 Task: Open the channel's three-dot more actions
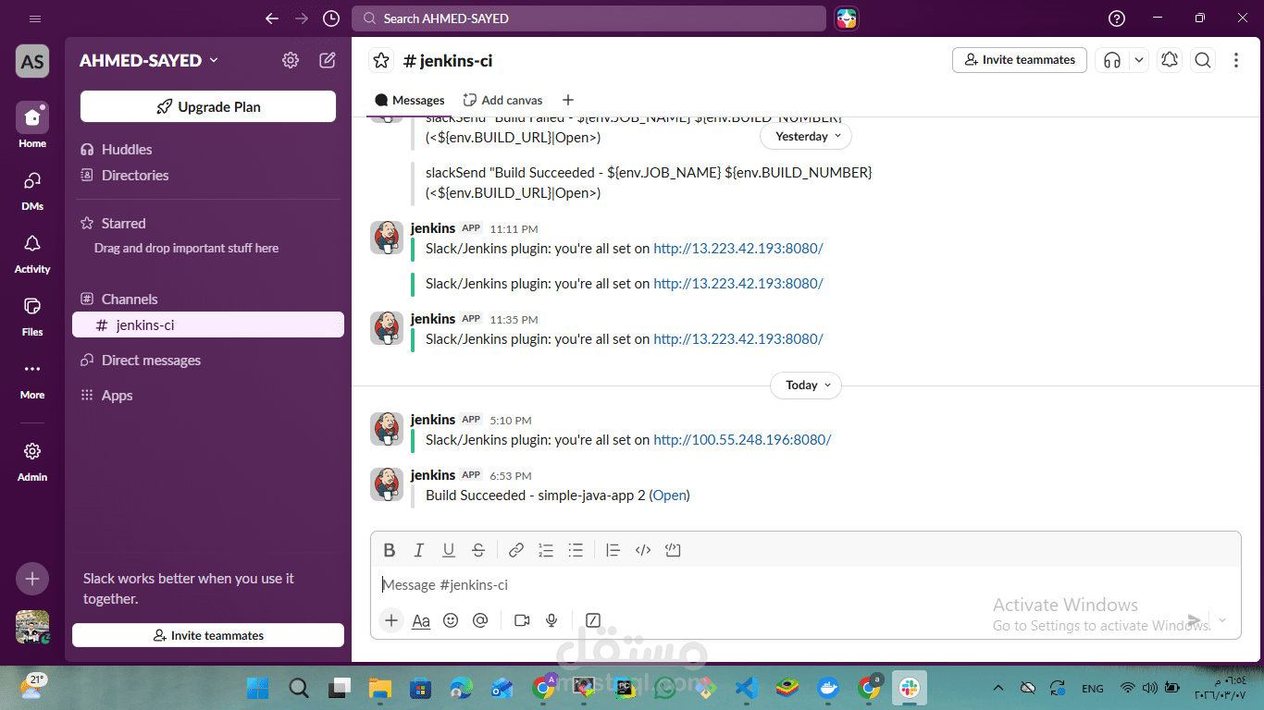pos(1236,60)
